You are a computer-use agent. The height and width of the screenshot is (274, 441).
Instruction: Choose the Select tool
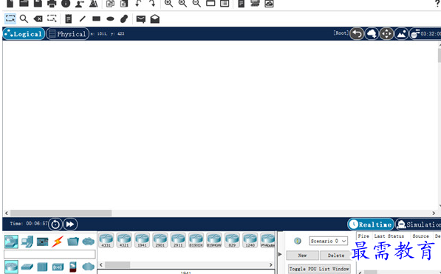(10, 19)
